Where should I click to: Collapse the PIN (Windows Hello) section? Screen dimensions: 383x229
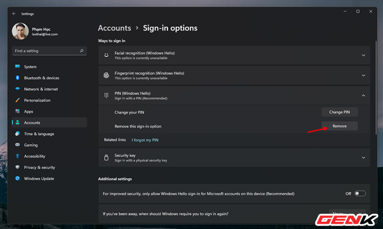(x=363, y=96)
